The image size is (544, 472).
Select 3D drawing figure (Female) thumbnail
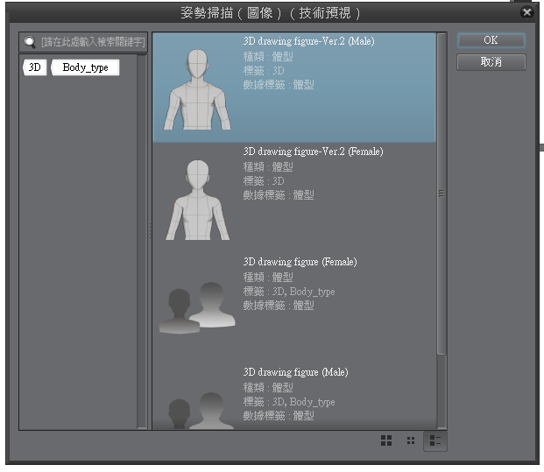pyautogui.click(x=197, y=307)
